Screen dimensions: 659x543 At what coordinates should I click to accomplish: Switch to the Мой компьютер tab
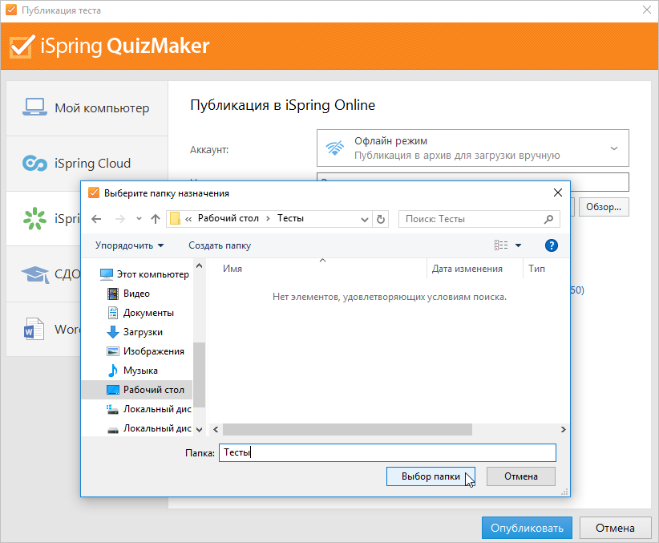pos(87,108)
